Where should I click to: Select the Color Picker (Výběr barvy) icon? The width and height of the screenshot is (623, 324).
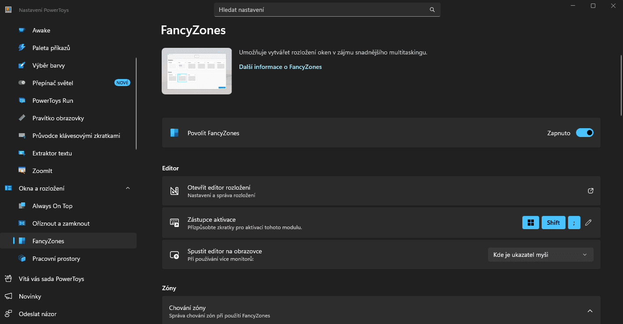[22, 65]
